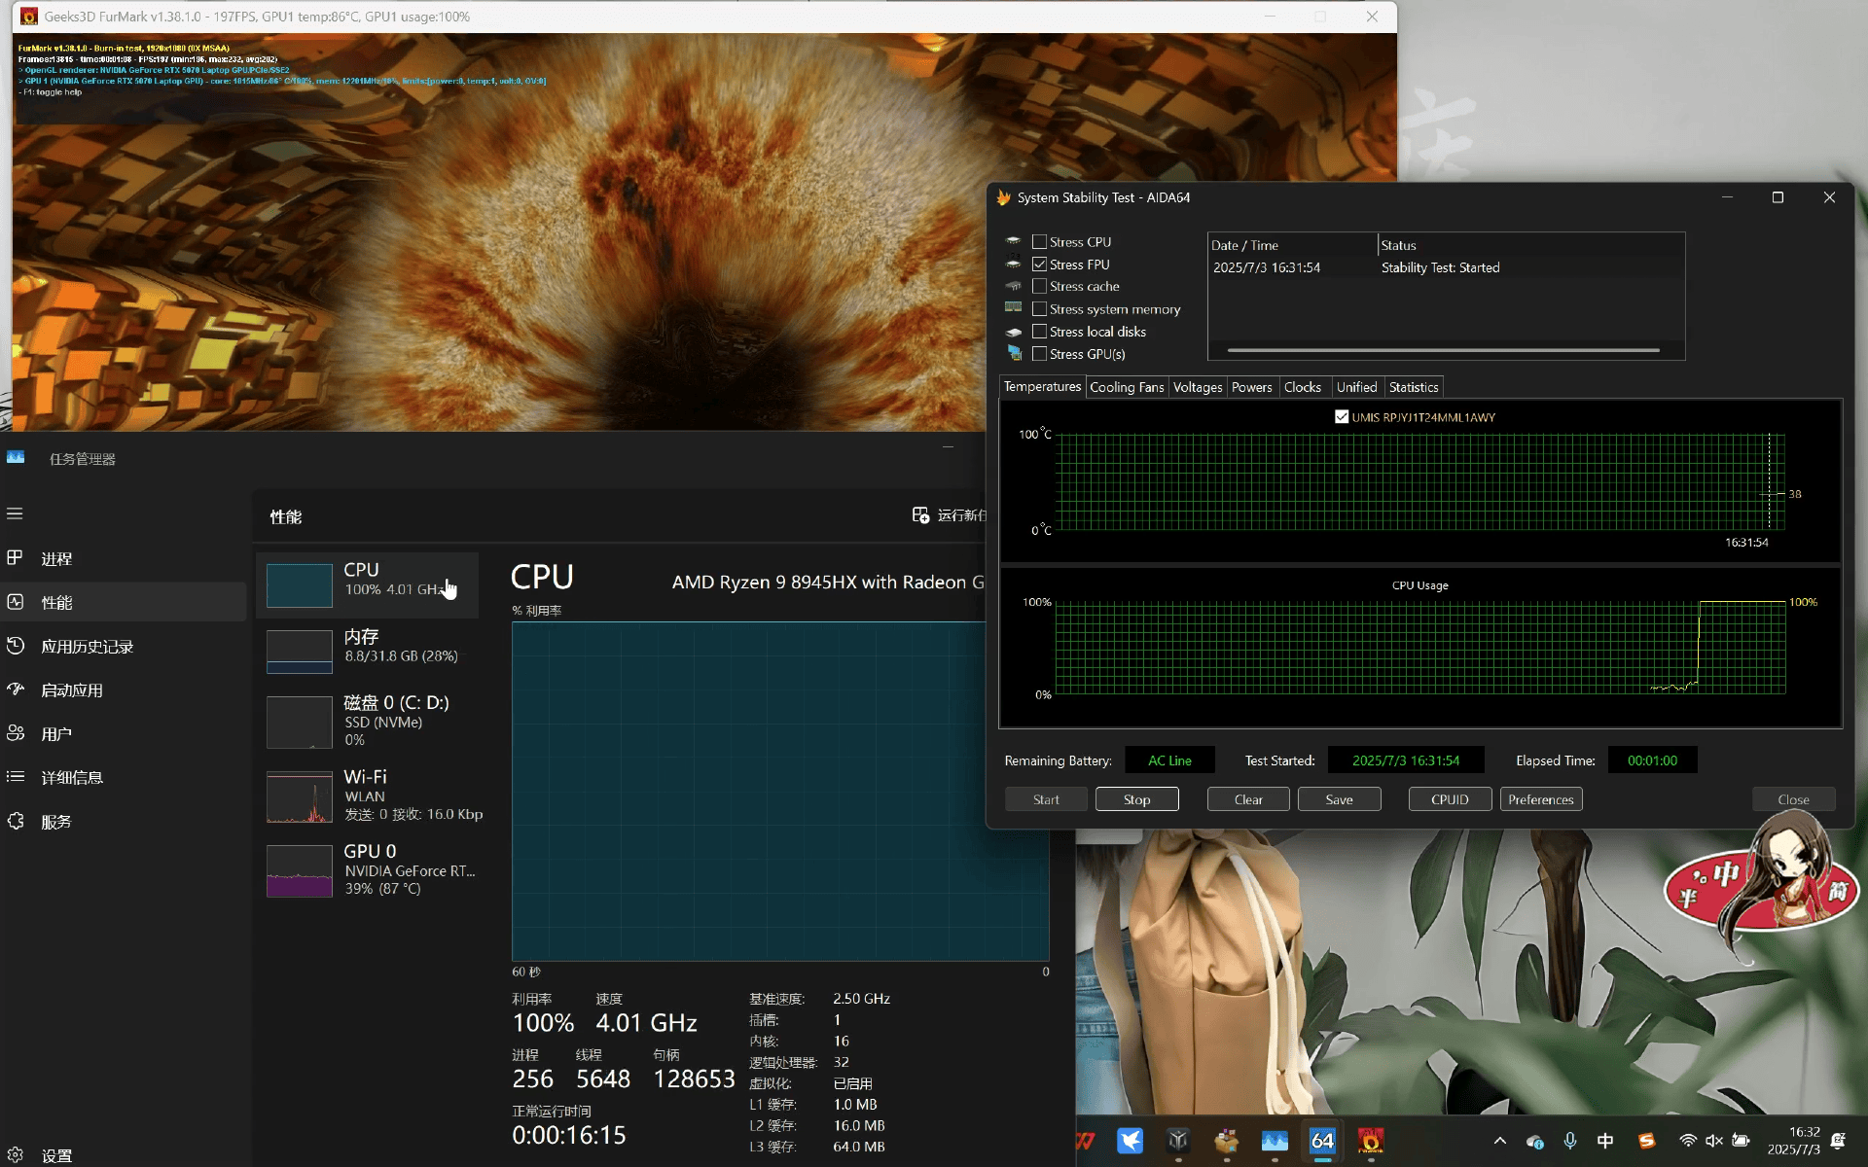Switch to the Temperatures tab
This screenshot has width=1868, height=1167.
(1042, 386)
